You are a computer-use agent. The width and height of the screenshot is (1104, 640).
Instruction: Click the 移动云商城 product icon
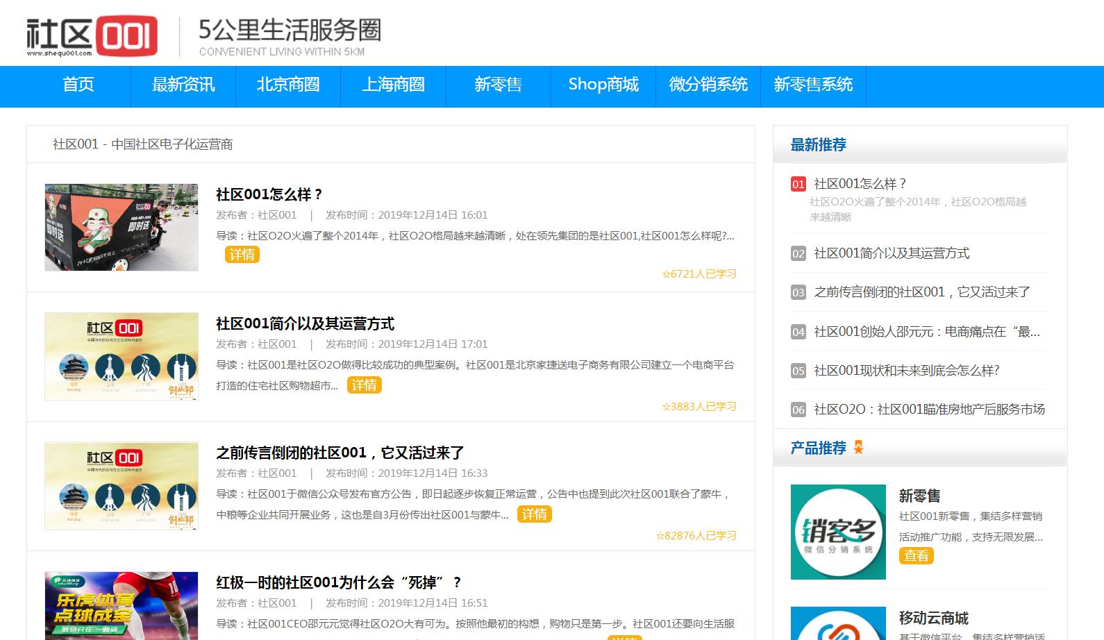[838, 623]
